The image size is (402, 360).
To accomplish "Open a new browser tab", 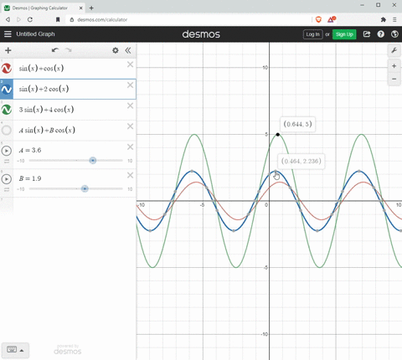I will (91, 8).
